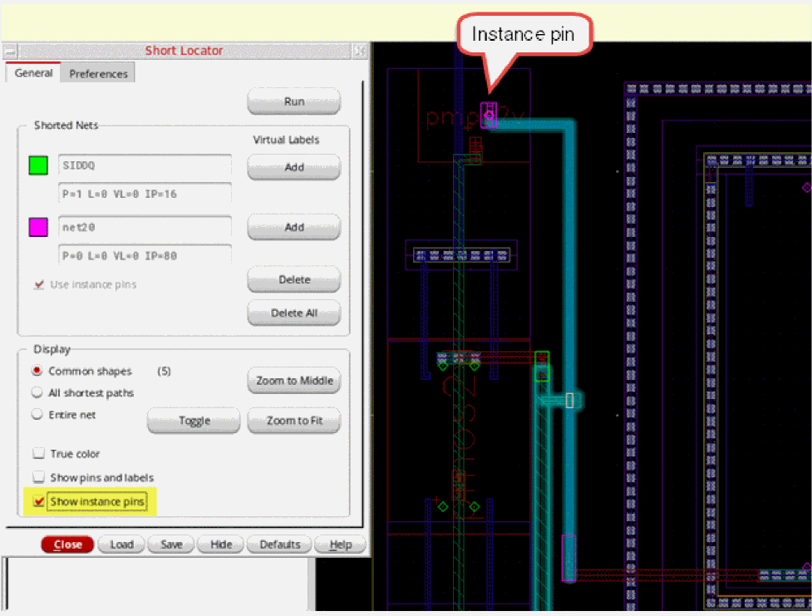Select the Entire net radio button
The image size is (812, 616).
[37, 414]
